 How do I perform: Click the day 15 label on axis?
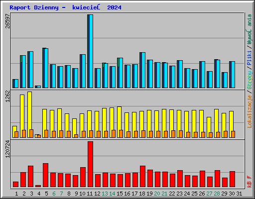click(x=120, y=194)
